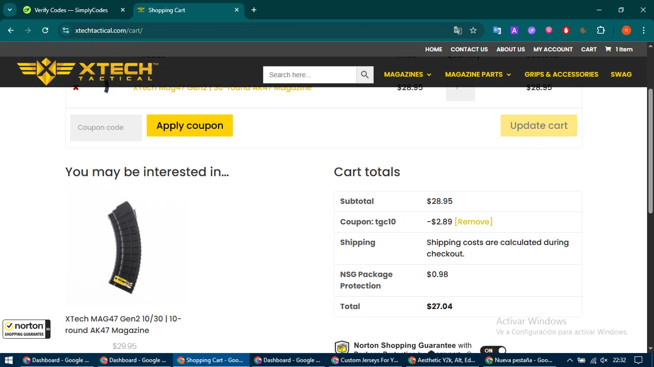Open Windows notification center
Image resolution: width=654 pixels, height=367 pixels.
coord(638,360)
